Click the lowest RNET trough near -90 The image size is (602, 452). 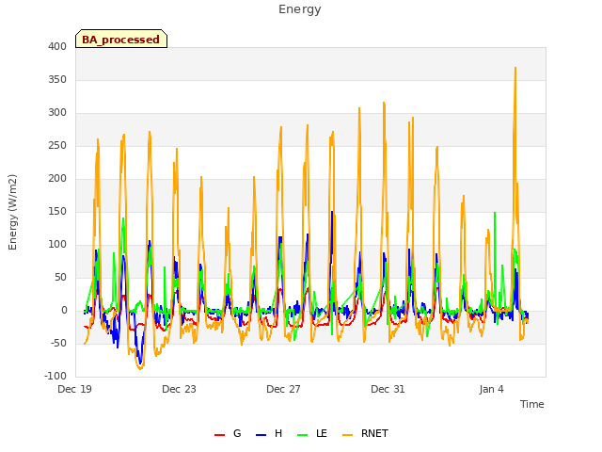point(140,368)
